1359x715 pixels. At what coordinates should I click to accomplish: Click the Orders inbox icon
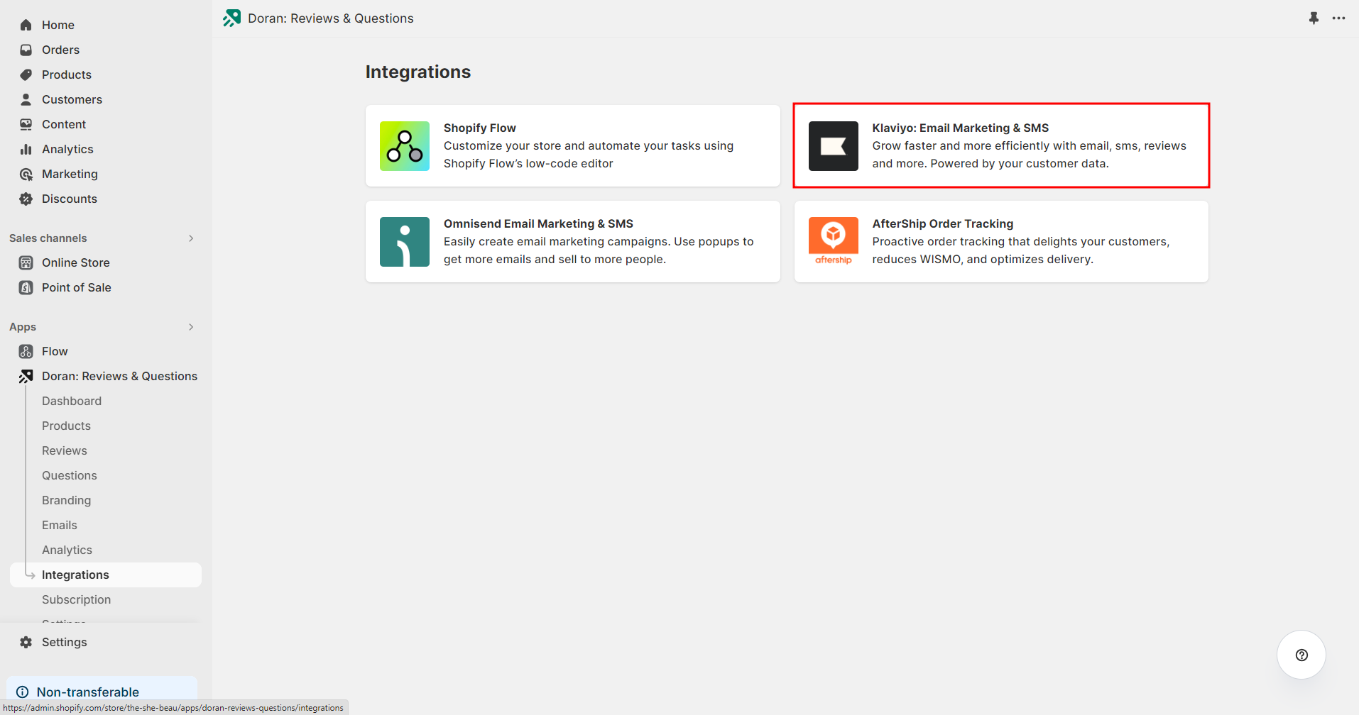click(26, 50)
